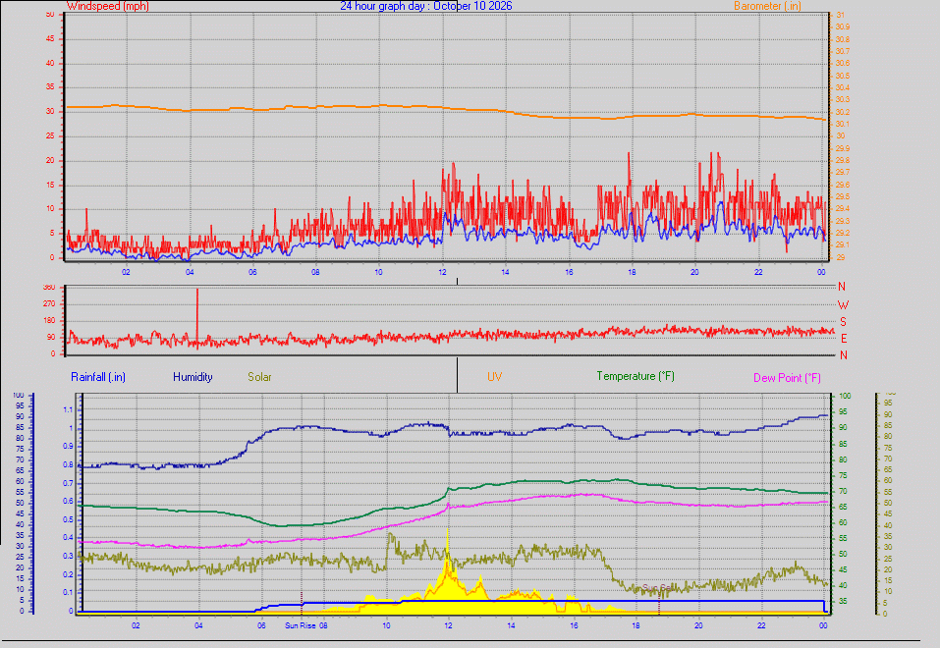Select the 'Windspeed (mph)' axis label
940x648 pixels.
[108, 6]
